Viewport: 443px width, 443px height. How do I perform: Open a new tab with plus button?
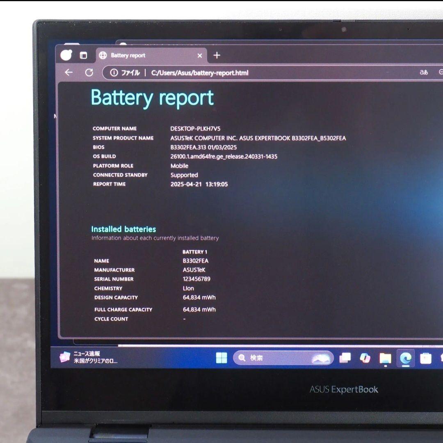217,55
